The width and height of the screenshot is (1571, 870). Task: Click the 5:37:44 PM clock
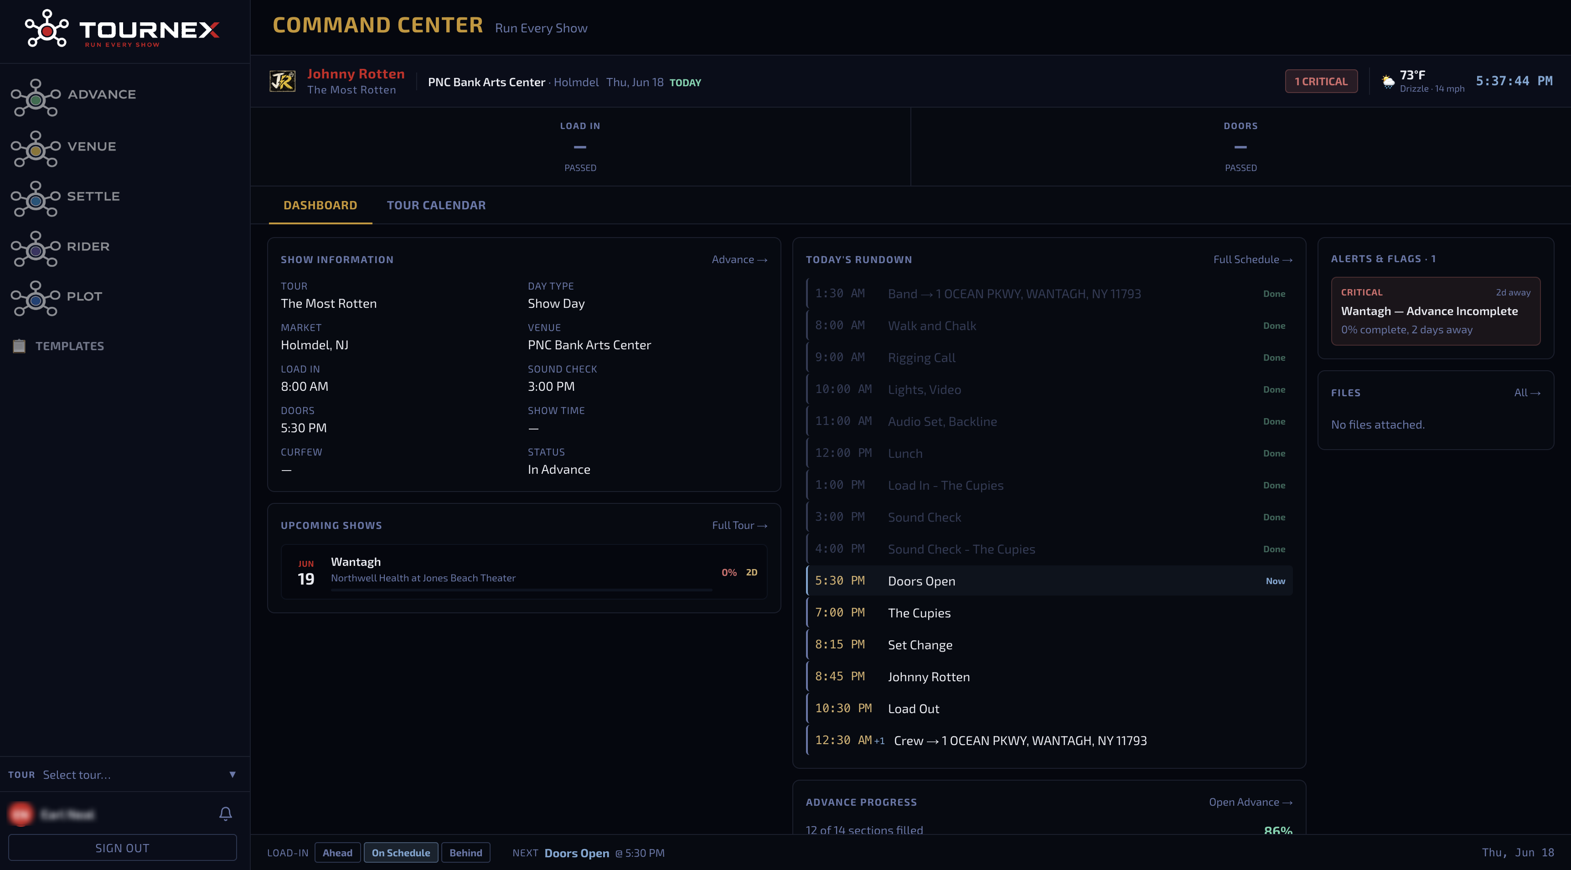[1514, 81]
